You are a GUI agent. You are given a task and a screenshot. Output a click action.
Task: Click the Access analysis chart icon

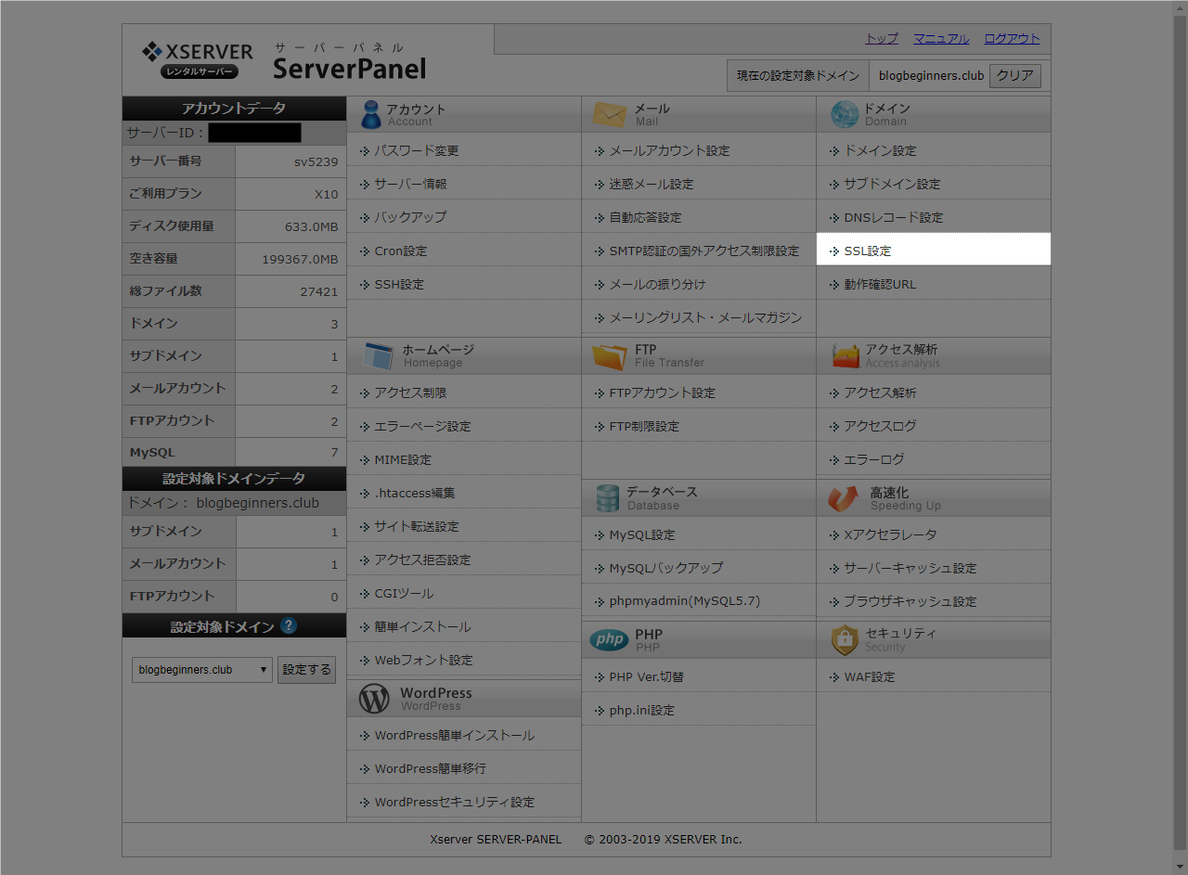click(x=846, y=355)
